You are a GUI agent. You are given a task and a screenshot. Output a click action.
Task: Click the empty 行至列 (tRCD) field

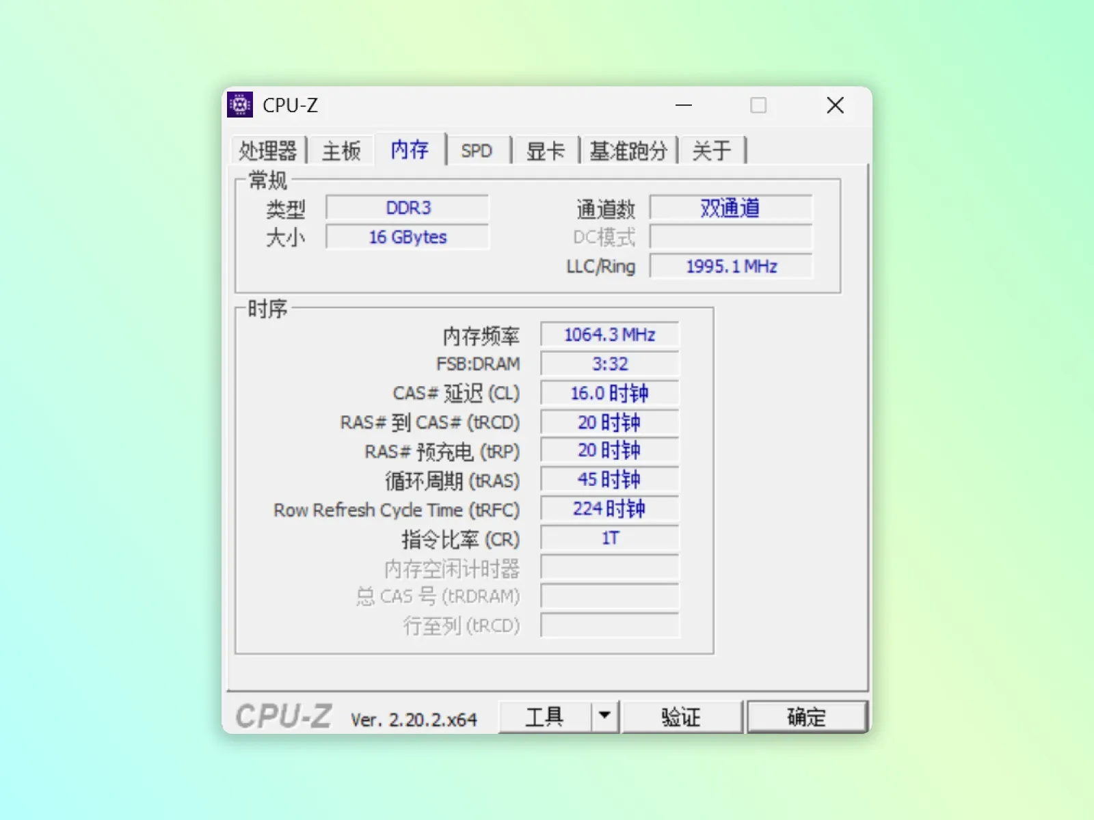tap(610, 625)
